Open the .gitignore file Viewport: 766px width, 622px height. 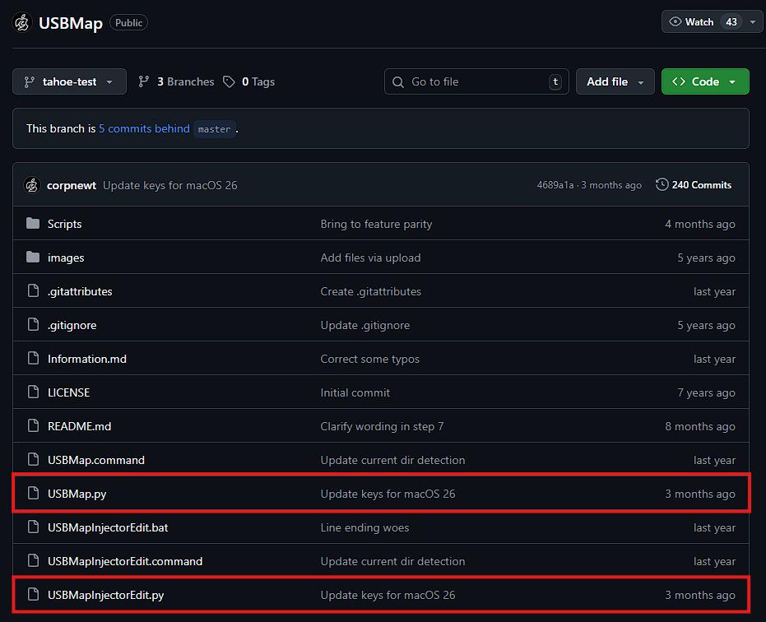click(72, 325)
